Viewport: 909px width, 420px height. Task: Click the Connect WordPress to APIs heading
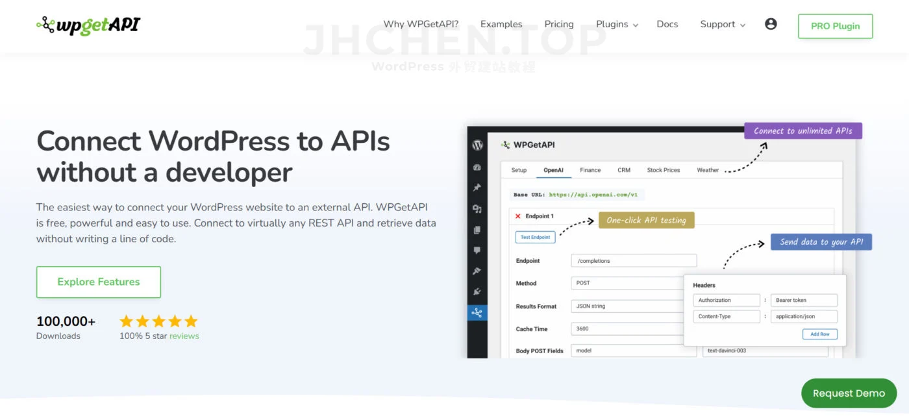[x=214, y=156]
